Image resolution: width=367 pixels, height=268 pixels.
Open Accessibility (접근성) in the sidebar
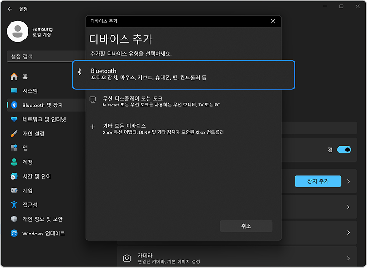tap(46, 205)
